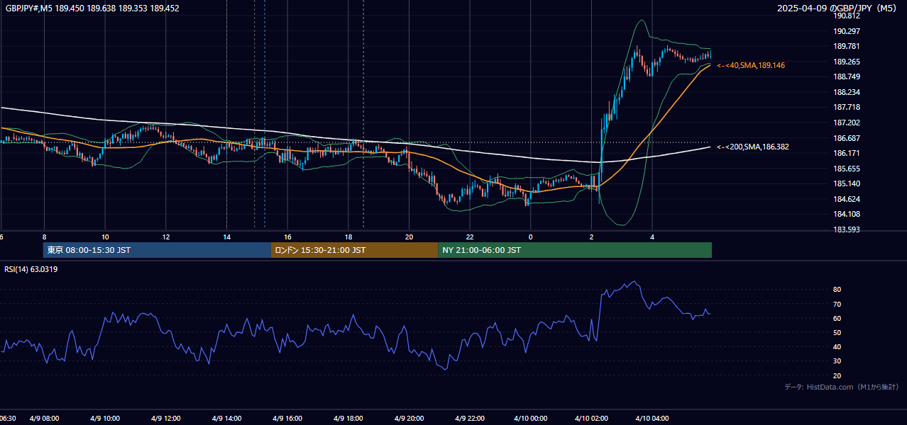Click the 200 SMA 186.382 label

click(x=753, y=147)
